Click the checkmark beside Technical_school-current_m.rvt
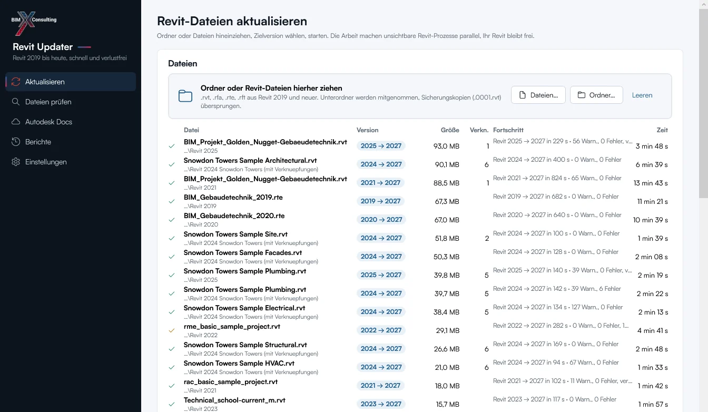 (x=172, y=404)
